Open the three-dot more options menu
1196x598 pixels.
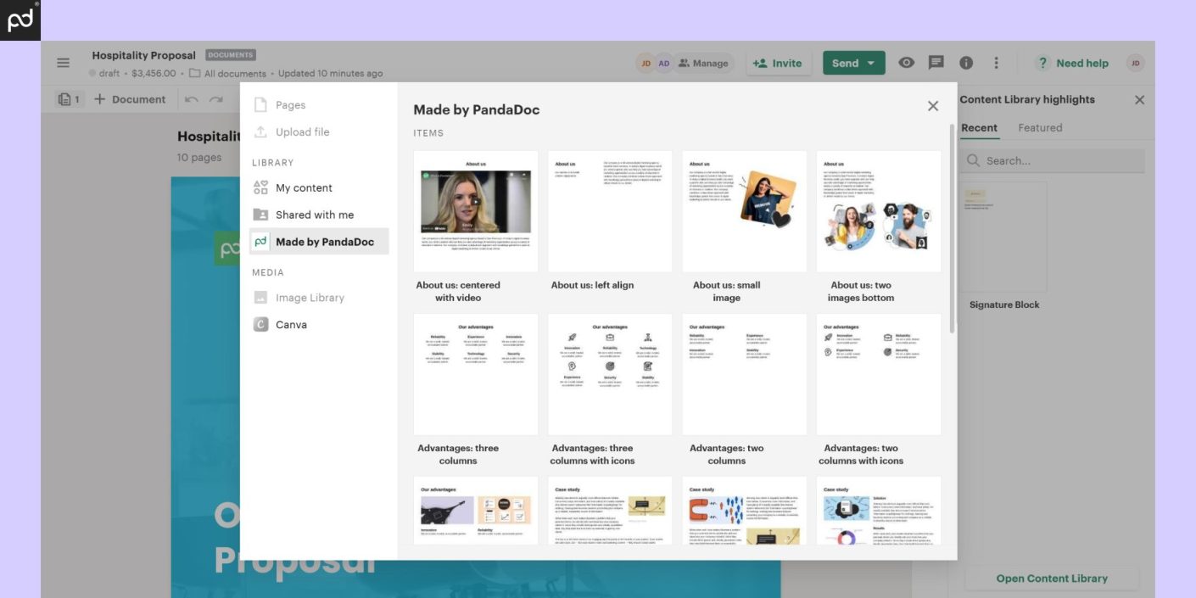tap(996, 63)
